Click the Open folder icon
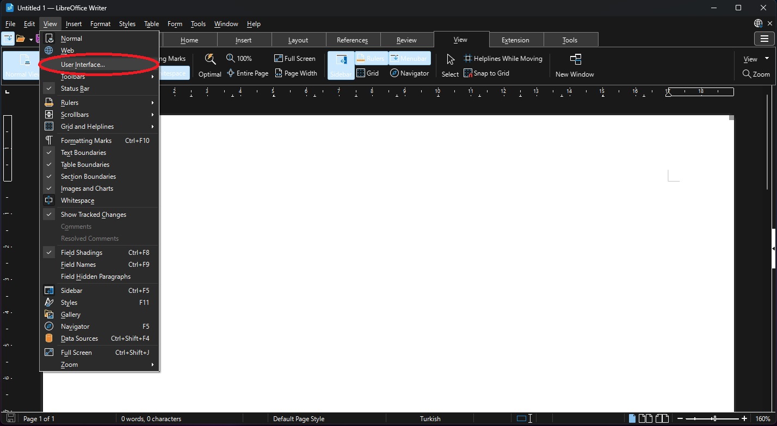Screen dimensions: 777x426 (21, 39)
